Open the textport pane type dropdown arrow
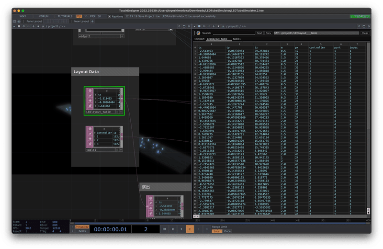 [194, 26]
